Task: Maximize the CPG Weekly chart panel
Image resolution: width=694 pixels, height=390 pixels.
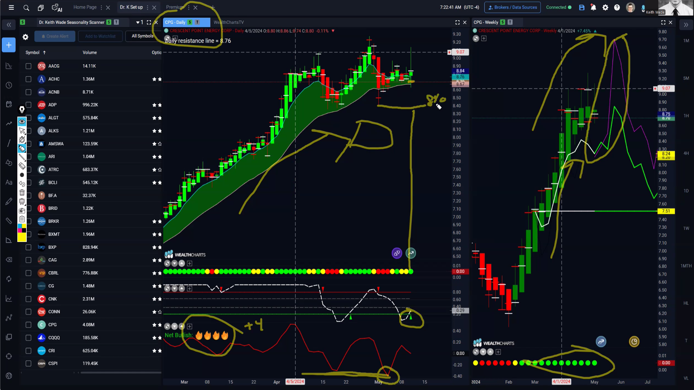Action: click(x=663, y=22)
